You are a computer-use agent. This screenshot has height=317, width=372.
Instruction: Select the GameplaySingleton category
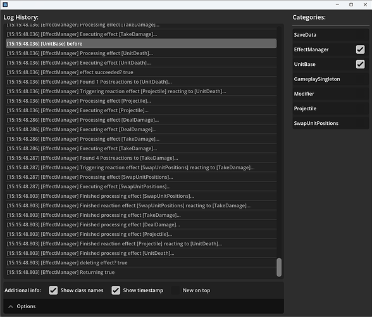[x=330, y=79]
